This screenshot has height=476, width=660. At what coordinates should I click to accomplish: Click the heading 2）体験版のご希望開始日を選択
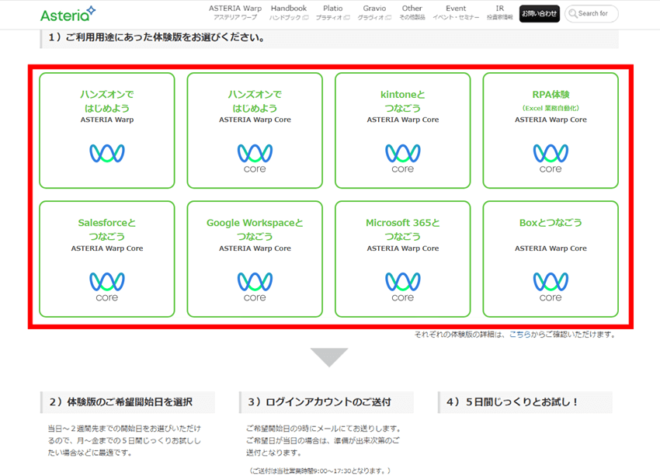(121, 402)
